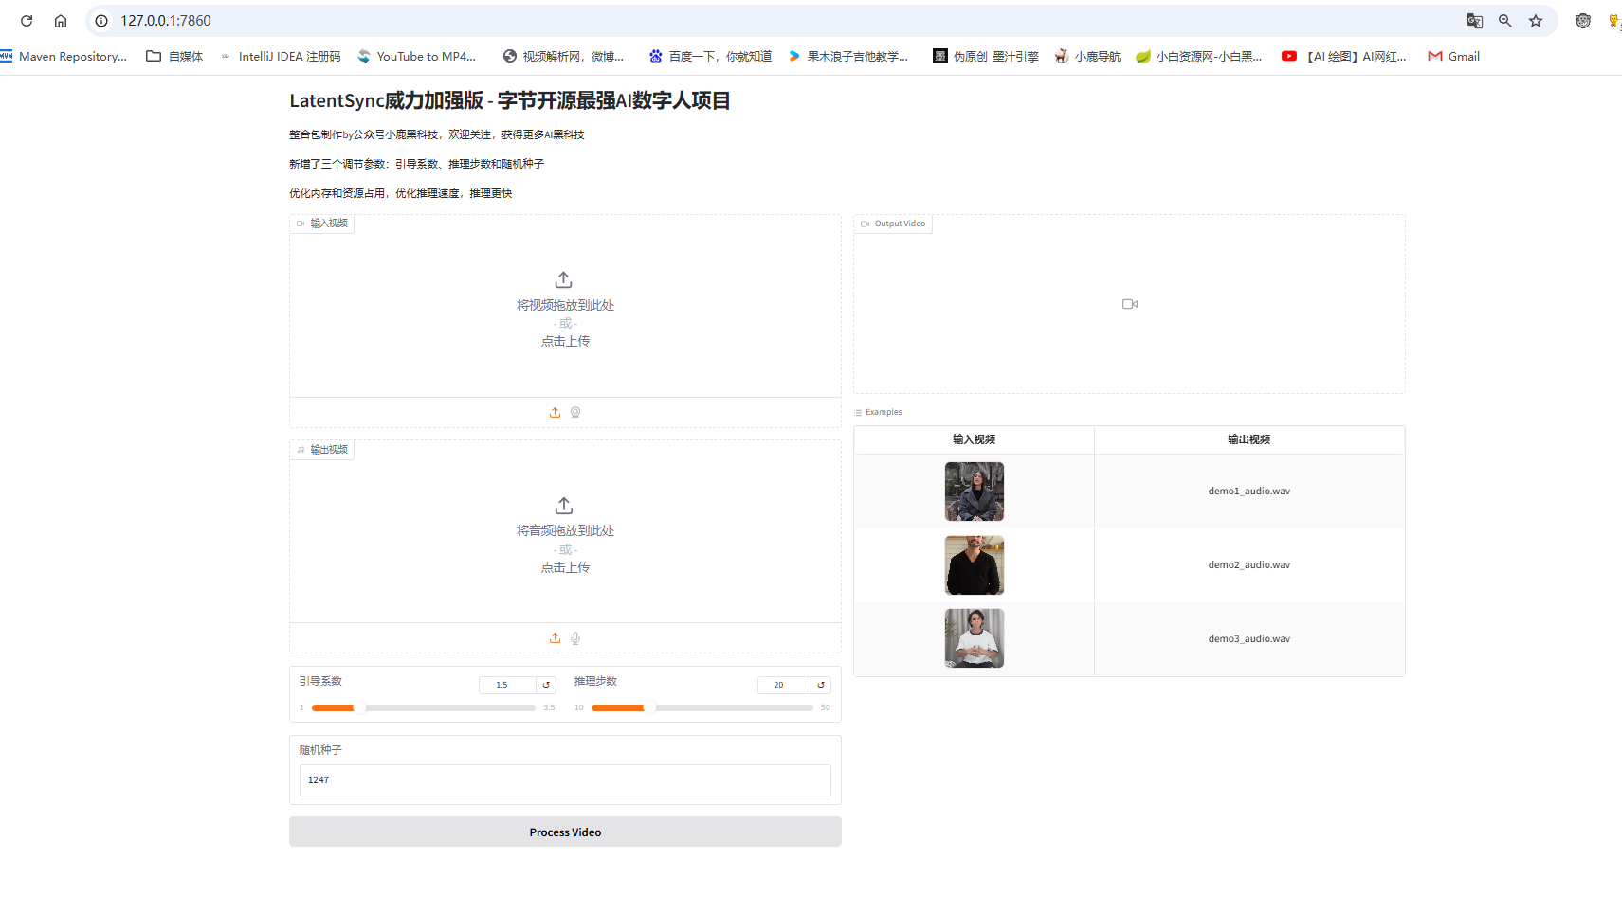Click the upload arrow in the audio drop zone

pyautogui.click(x=563, y=505)
